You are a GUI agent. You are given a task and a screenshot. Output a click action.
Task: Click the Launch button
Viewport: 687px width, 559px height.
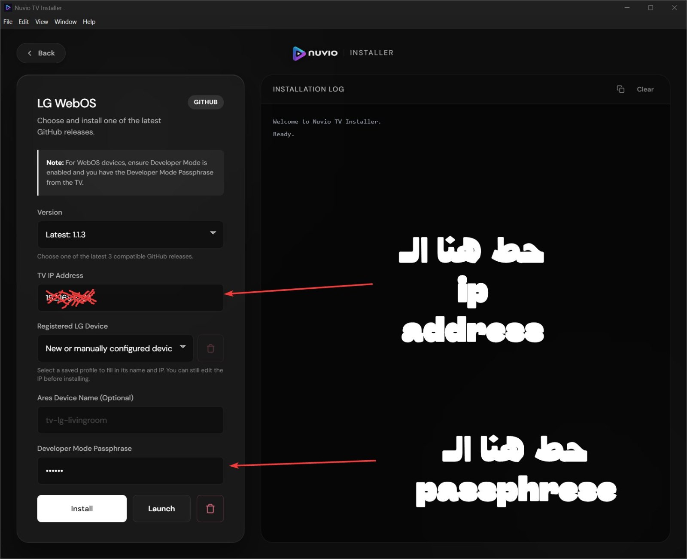click(161, 508)
